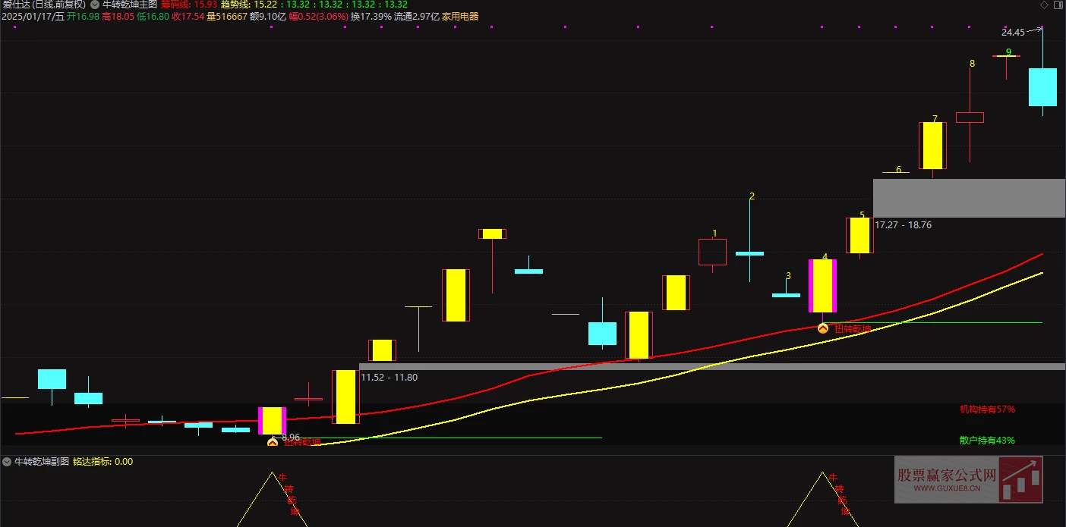Click the 扭转乾坤 signal icon below candle 4
This screenshot has width=1066, height=527.
822,328
